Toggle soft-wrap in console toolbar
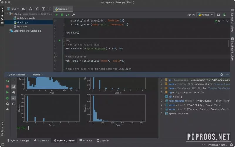Screen dimensions: 235x147 pyautogui.click(x=14, y=81)
